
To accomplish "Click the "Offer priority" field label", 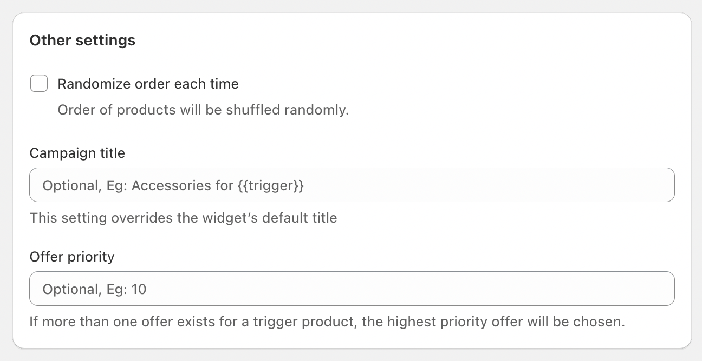I will tap(72, 257).
